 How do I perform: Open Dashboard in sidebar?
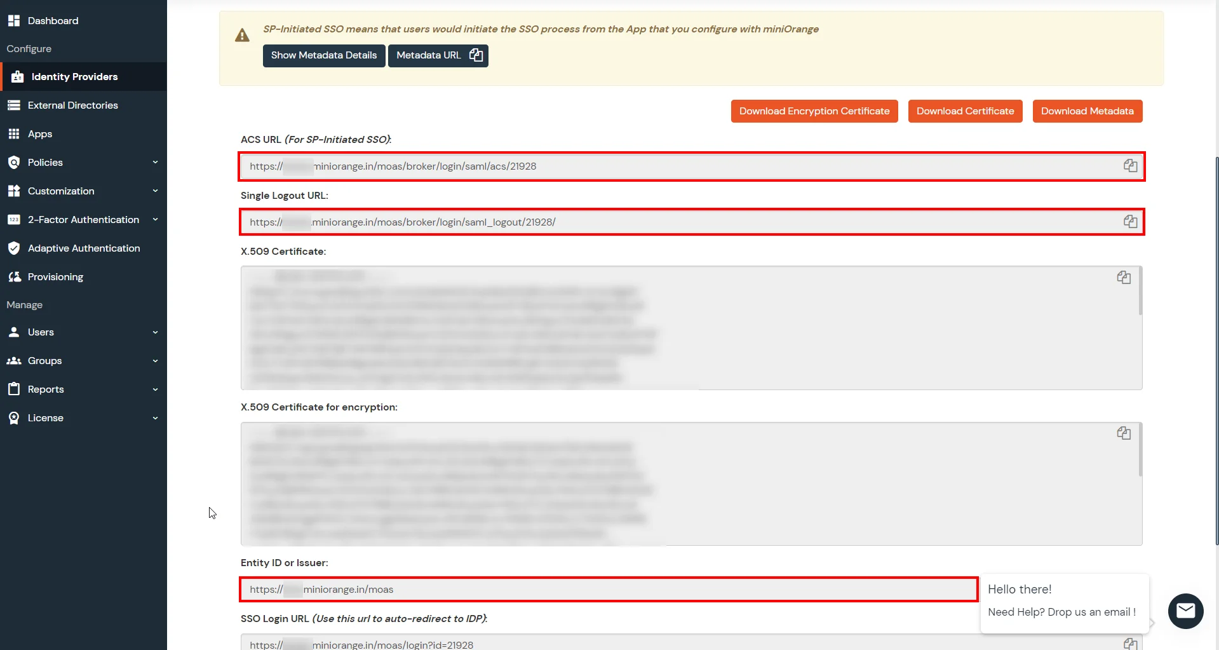[83, 21]
